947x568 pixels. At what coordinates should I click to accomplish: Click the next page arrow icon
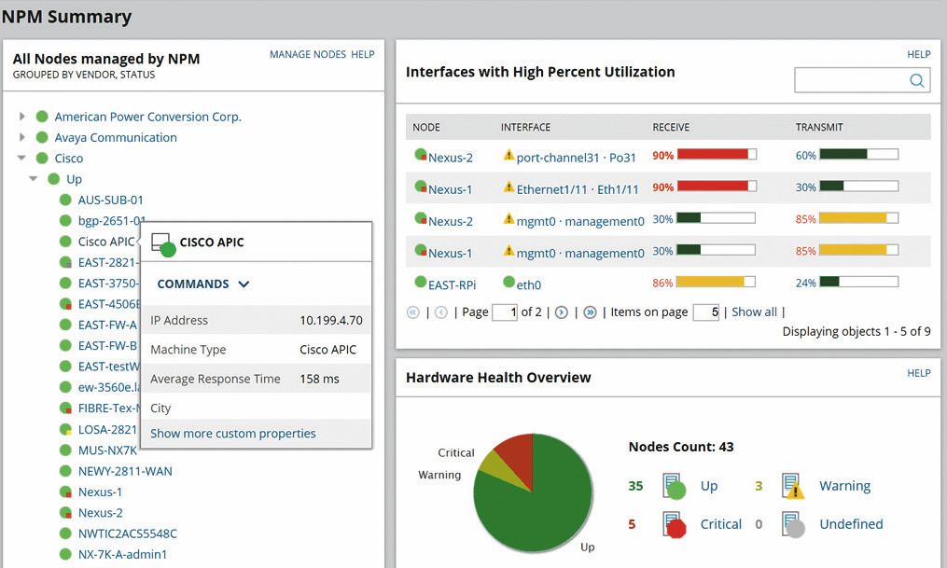(x=562, y=312)
